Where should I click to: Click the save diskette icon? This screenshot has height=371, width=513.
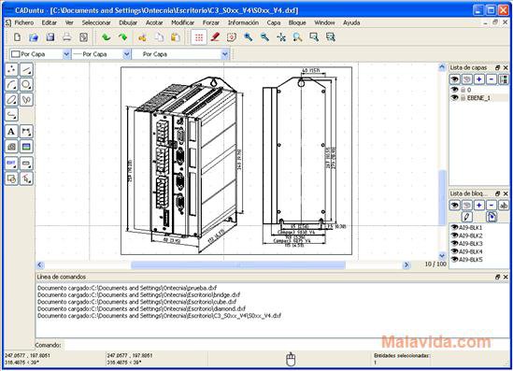(50, 37)
